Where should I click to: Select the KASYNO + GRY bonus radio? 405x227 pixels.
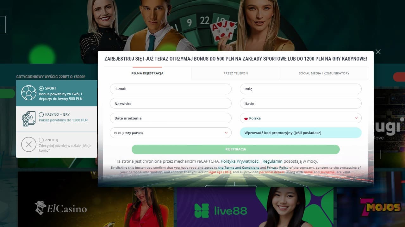tap(41, 114)
